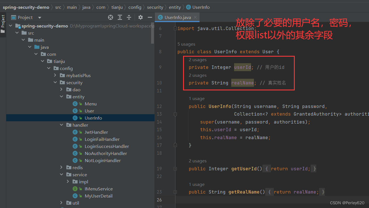This screenshot has width=369, height=208.
Task: Expand the impl package
Action: point(67,182)
